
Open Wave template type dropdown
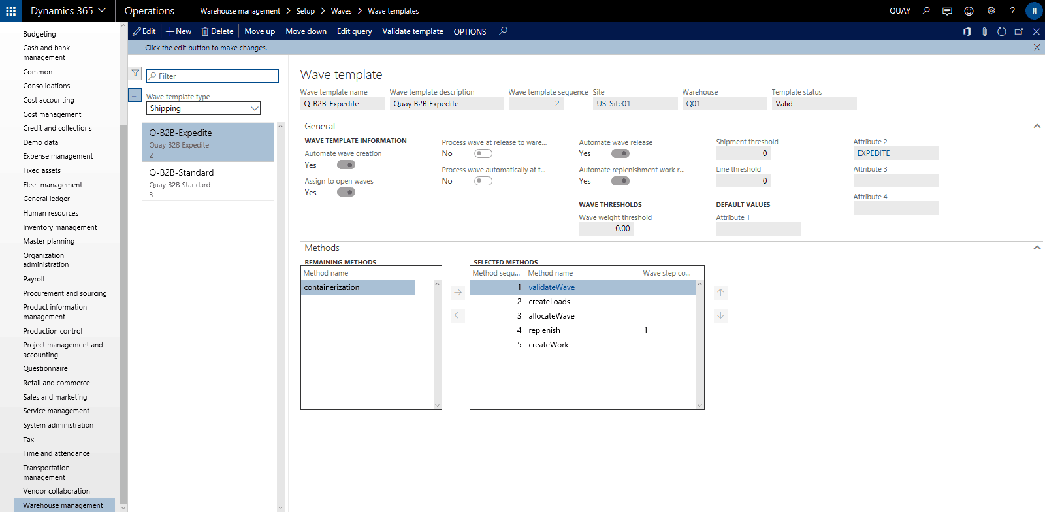203,108
